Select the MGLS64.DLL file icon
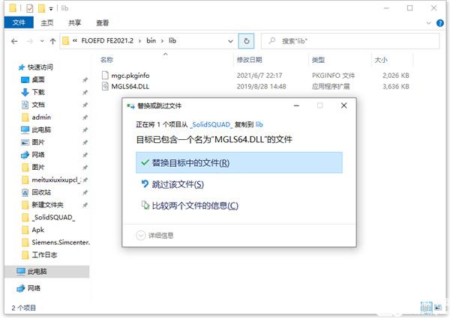The image size is (450, 318). [x=106, y=86]
